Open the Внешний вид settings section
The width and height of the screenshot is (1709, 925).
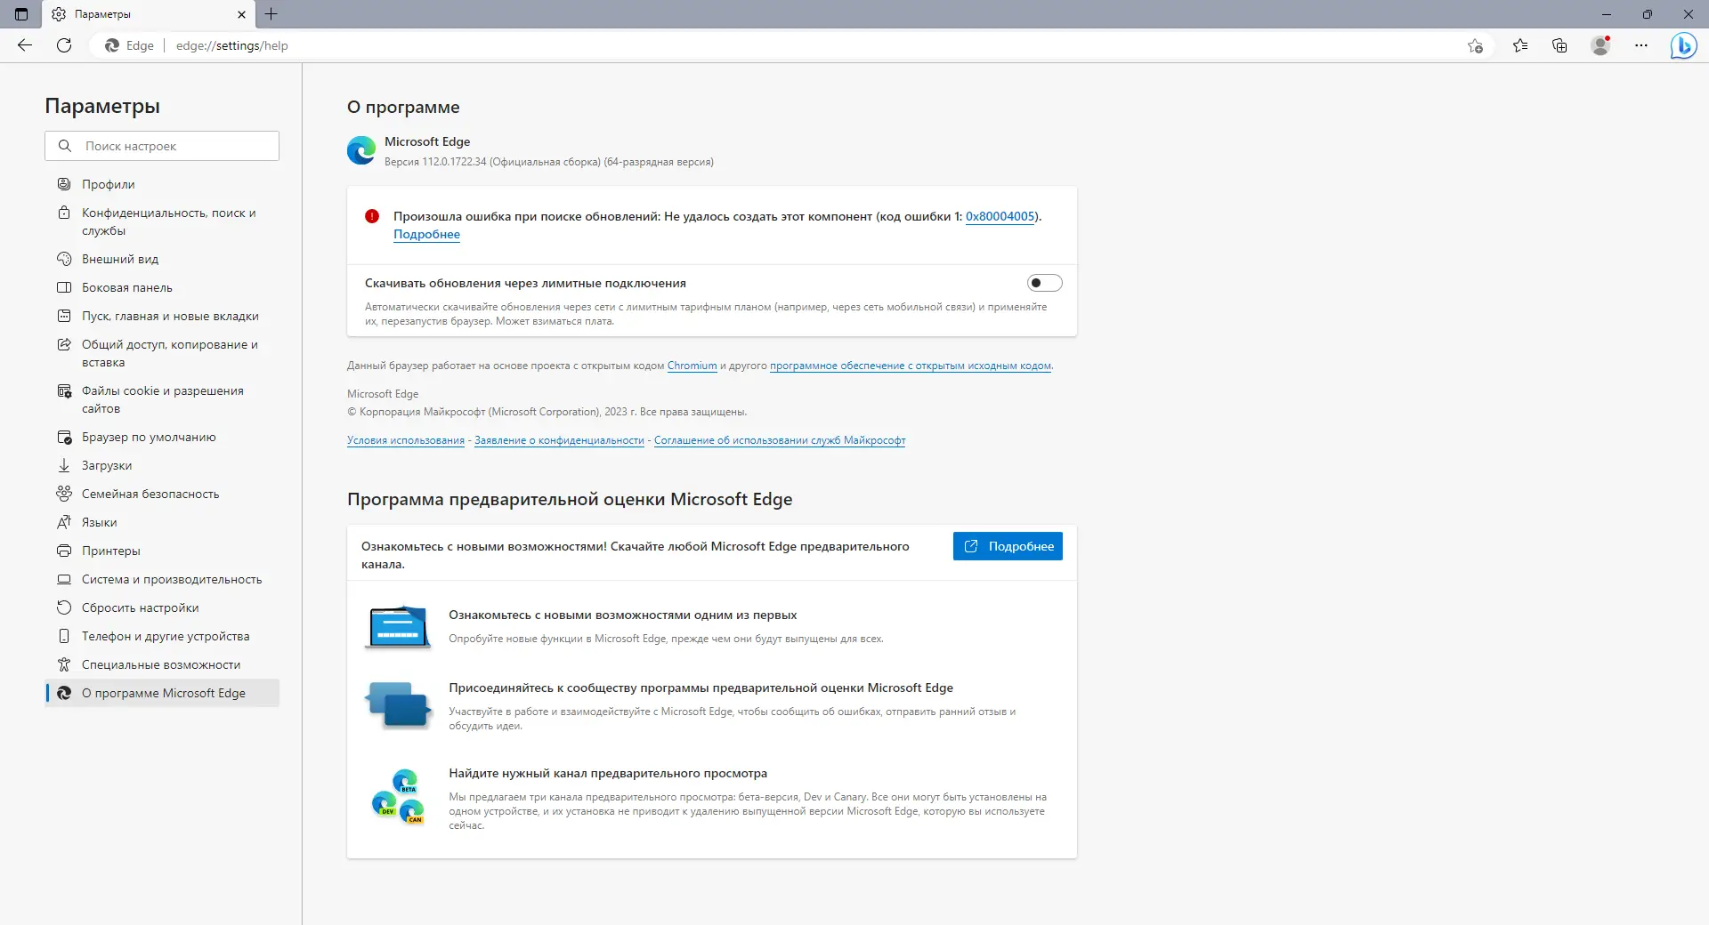pyautogui.click(x=162, y=259)
